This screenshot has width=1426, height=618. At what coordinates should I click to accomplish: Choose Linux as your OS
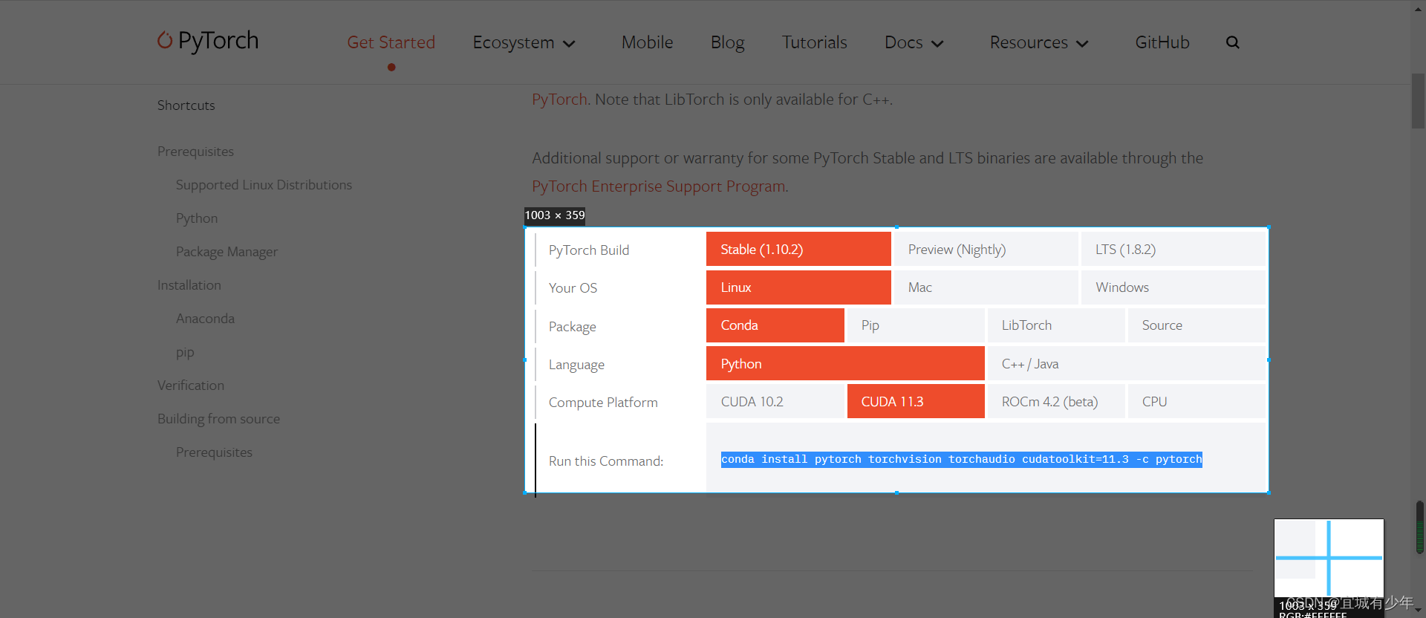[x=798, y=287]
